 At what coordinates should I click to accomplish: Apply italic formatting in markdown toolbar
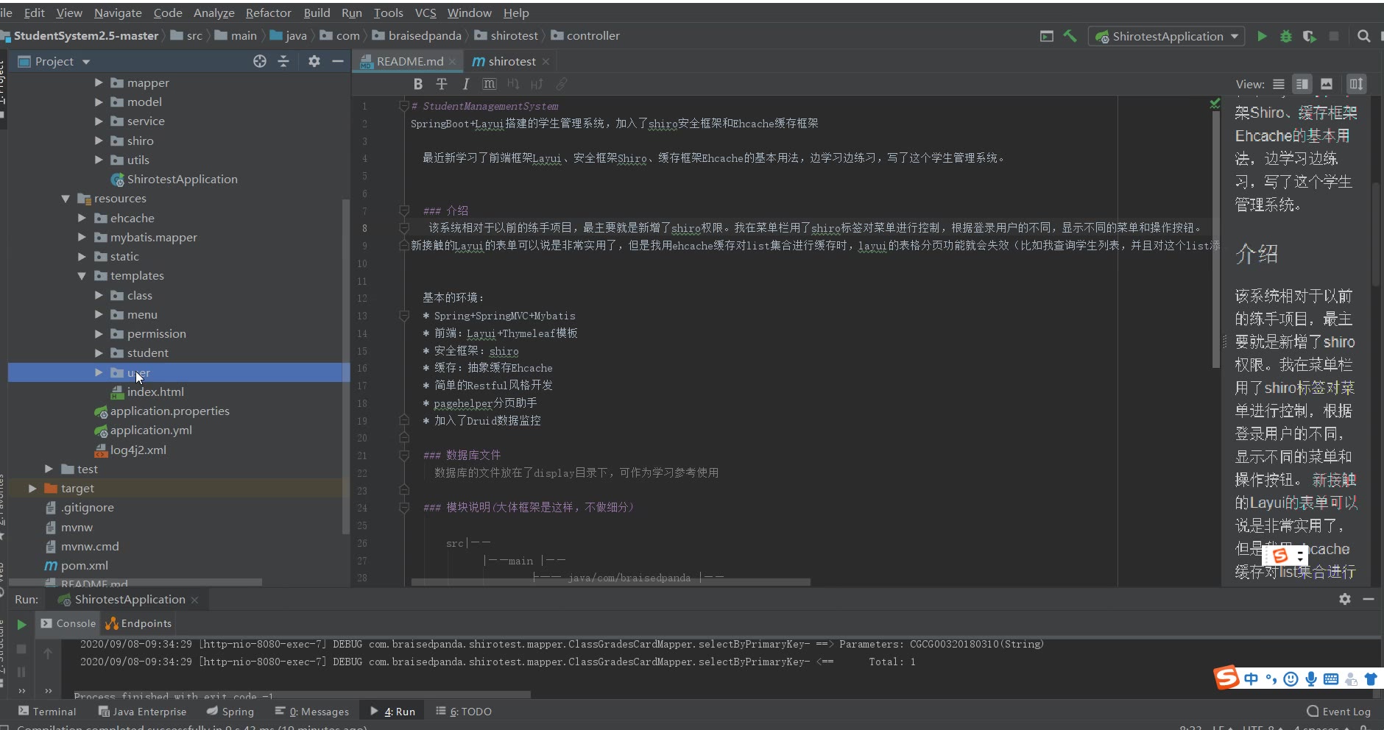click(465, 84)
